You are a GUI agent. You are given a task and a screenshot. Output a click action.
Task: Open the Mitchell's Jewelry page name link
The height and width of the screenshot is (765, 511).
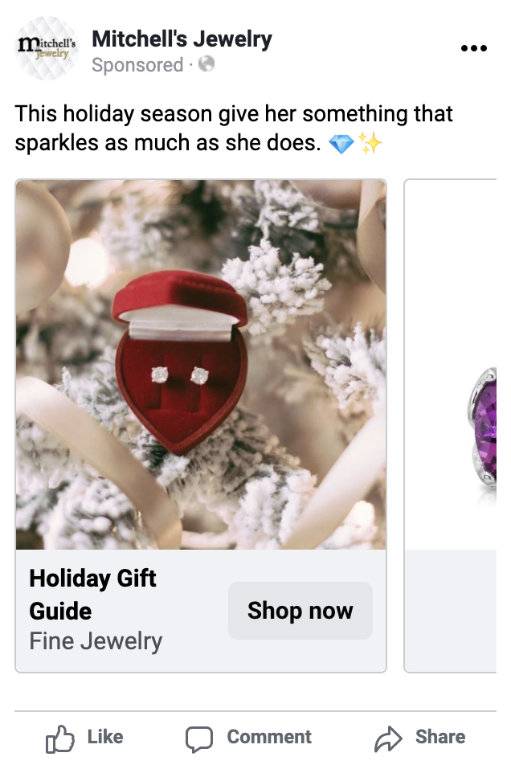(x=182, y=39)
